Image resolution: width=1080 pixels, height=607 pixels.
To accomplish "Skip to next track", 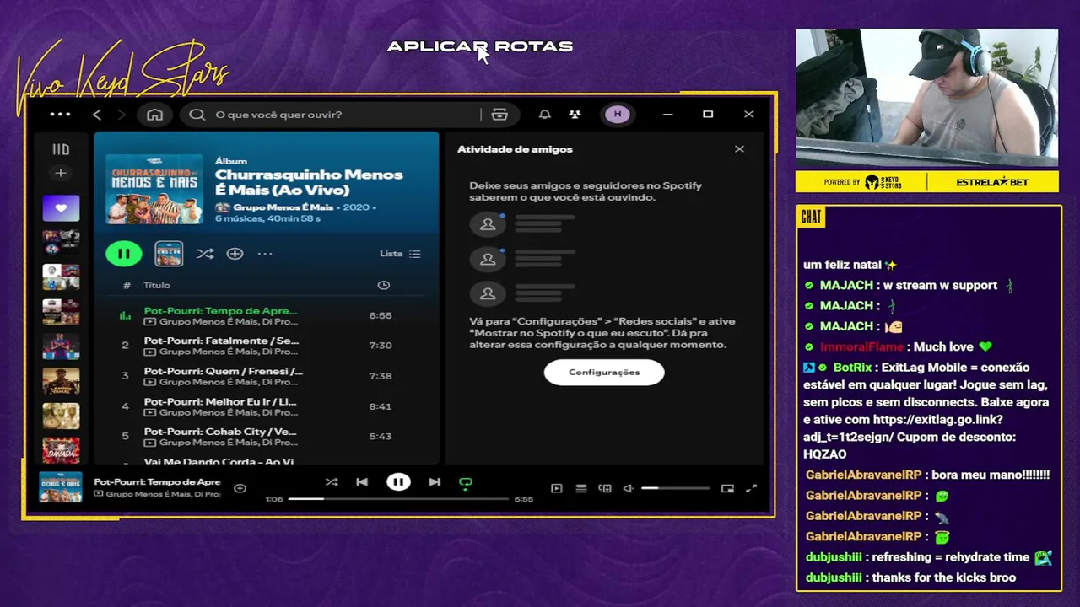I will [435, 482].
